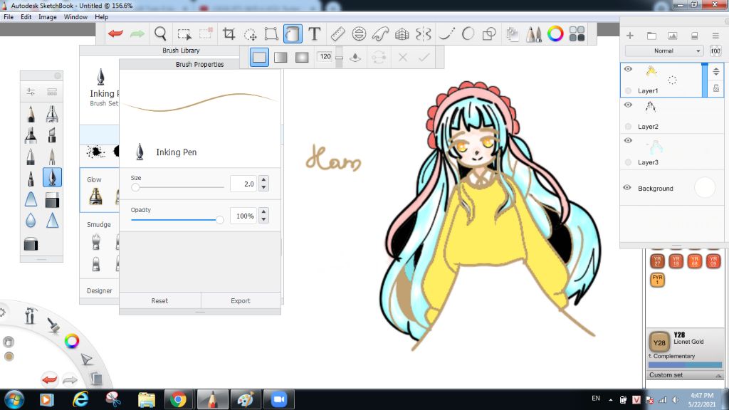Open the Normal blend mode dropdown

pos(664,51)
